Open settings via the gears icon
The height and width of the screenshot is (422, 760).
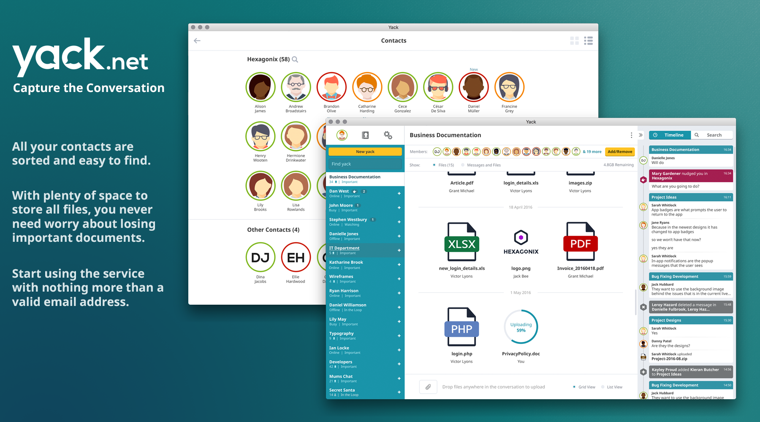click(x=388, y=135)
